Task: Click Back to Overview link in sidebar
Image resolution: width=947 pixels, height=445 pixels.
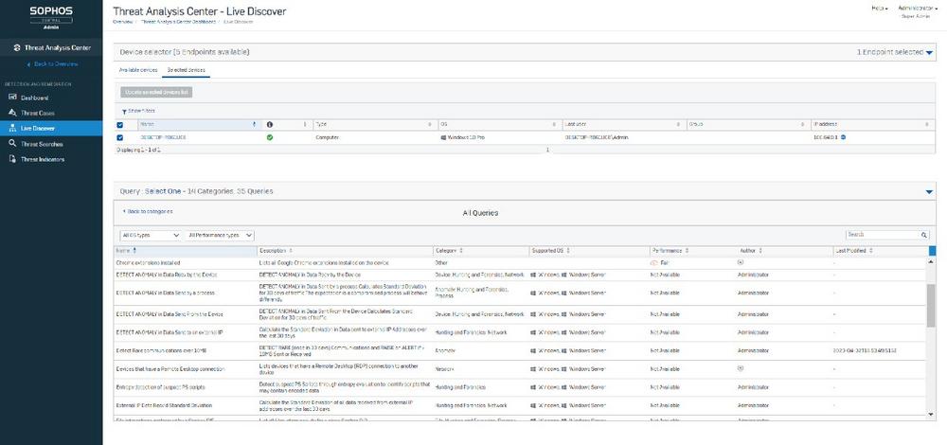Action: click(x=52, y=64)
